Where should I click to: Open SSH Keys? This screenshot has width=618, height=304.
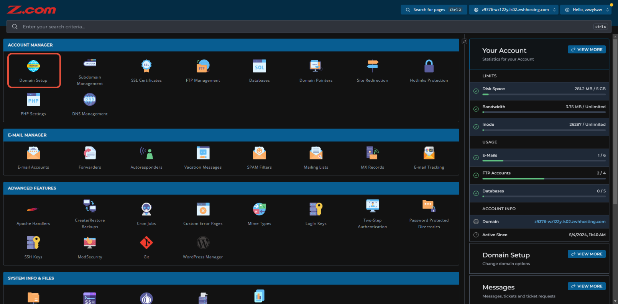tap(33, 248)
